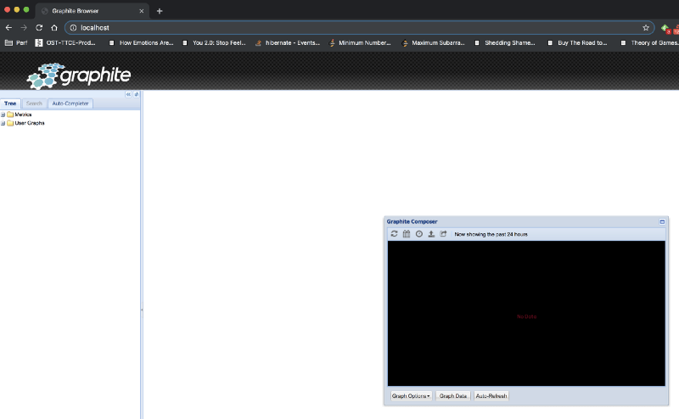Open the Shedding Shame bookmark

click(505, 43)
